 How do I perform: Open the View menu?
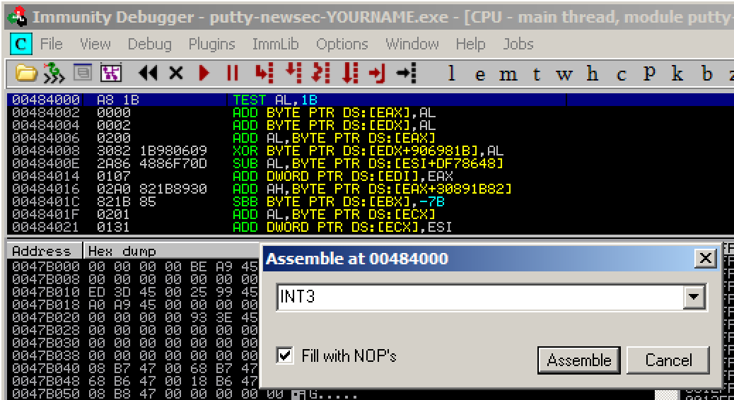pos(95,44)
